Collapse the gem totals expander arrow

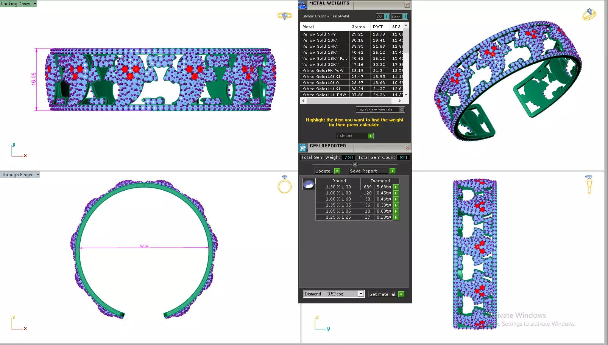(355, 164)
